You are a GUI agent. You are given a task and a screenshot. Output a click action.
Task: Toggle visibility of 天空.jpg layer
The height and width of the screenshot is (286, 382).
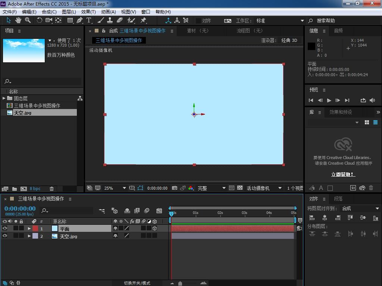pos(5,236)
